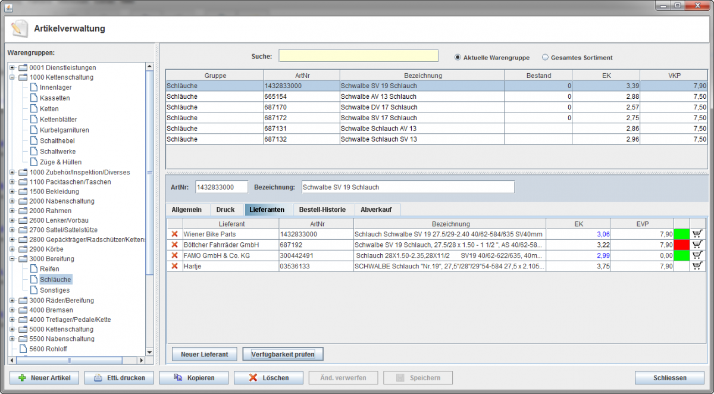Click red availability status for Böttcher

click(681, 245)
